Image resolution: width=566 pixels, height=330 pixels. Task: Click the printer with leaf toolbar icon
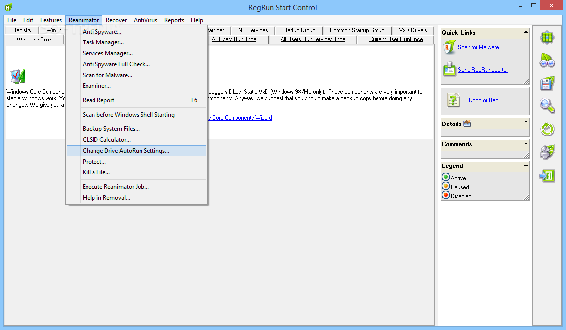(x=547, y=152)
